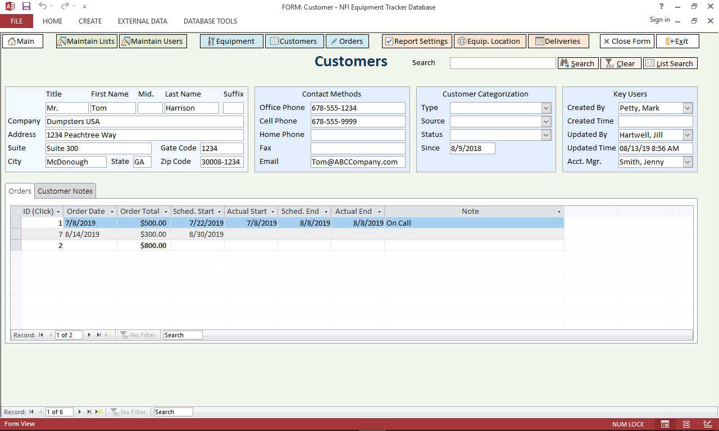
Task: Select the row selector of order ID 7
Action: click(16, 234)
